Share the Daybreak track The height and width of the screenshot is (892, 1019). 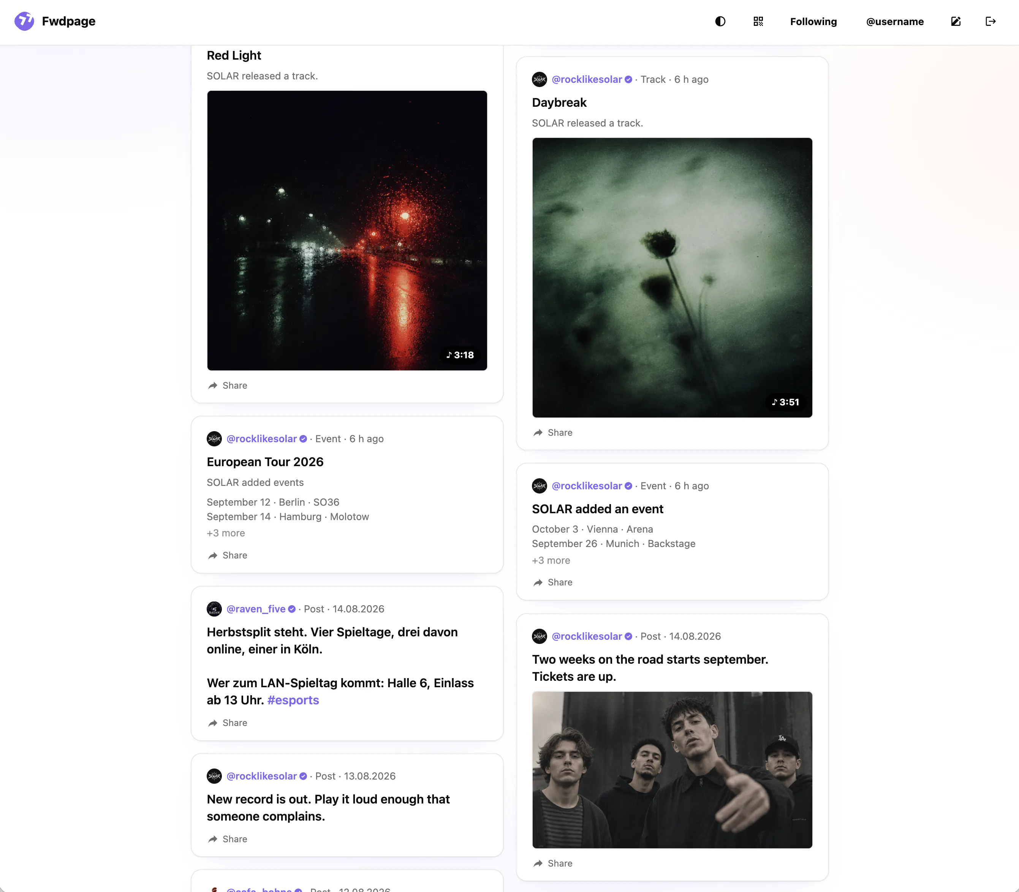552,433
